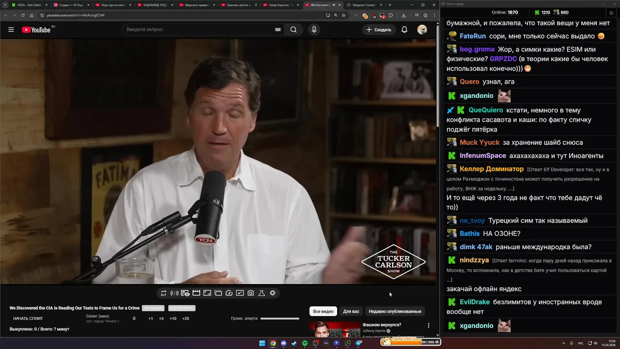Viewport: 620px width, 349px height.
Task: Click the +10 split minutes button
Action: (173, 318)
